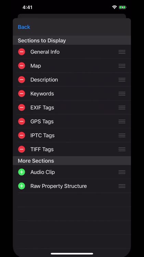Tap the reorder handle beside Map
This screenshot has height=257, width=144.
point(122,66)
